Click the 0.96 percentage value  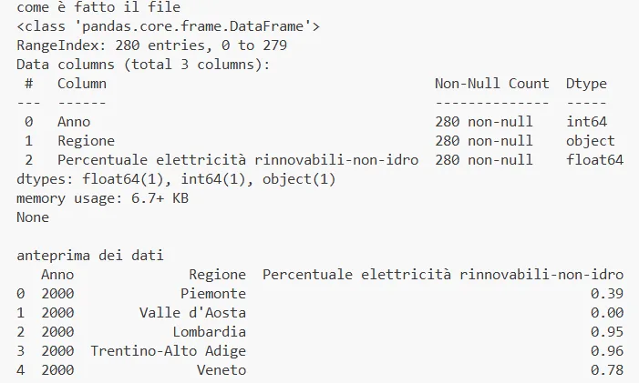pyautogui.click(x=606, y=351)
